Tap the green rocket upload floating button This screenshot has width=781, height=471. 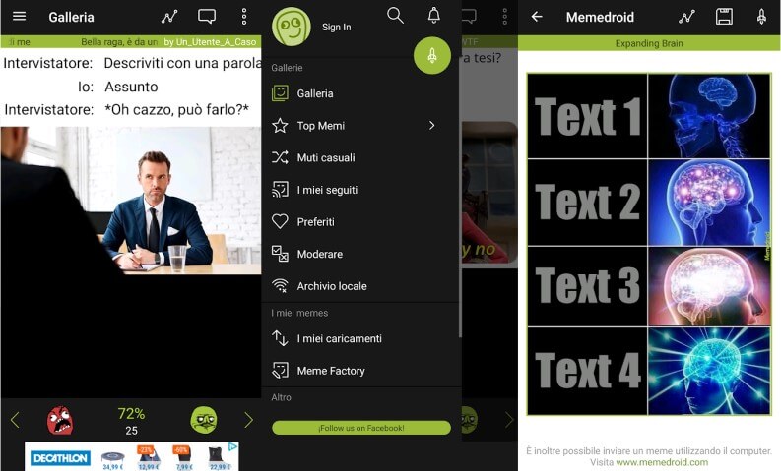(x=431, y=55)
